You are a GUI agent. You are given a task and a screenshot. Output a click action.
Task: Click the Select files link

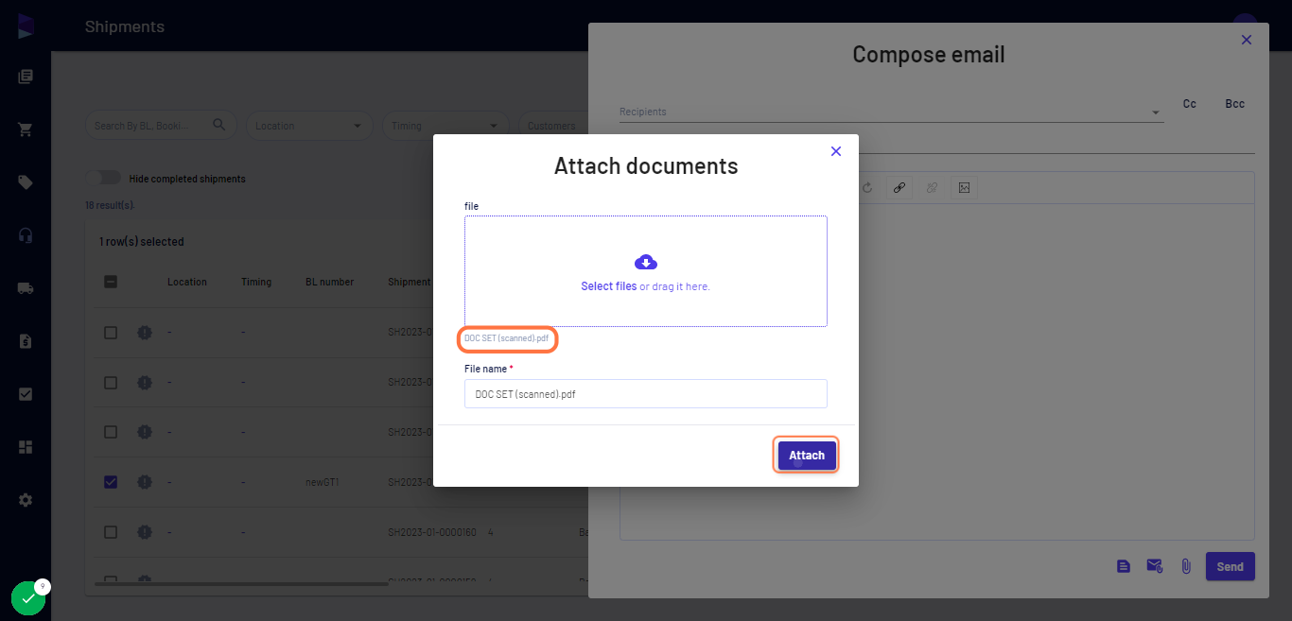[x=609, y=286]
